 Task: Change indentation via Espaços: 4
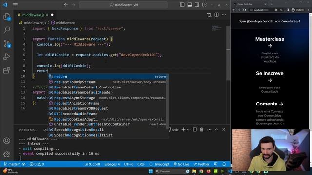[112, 164]
